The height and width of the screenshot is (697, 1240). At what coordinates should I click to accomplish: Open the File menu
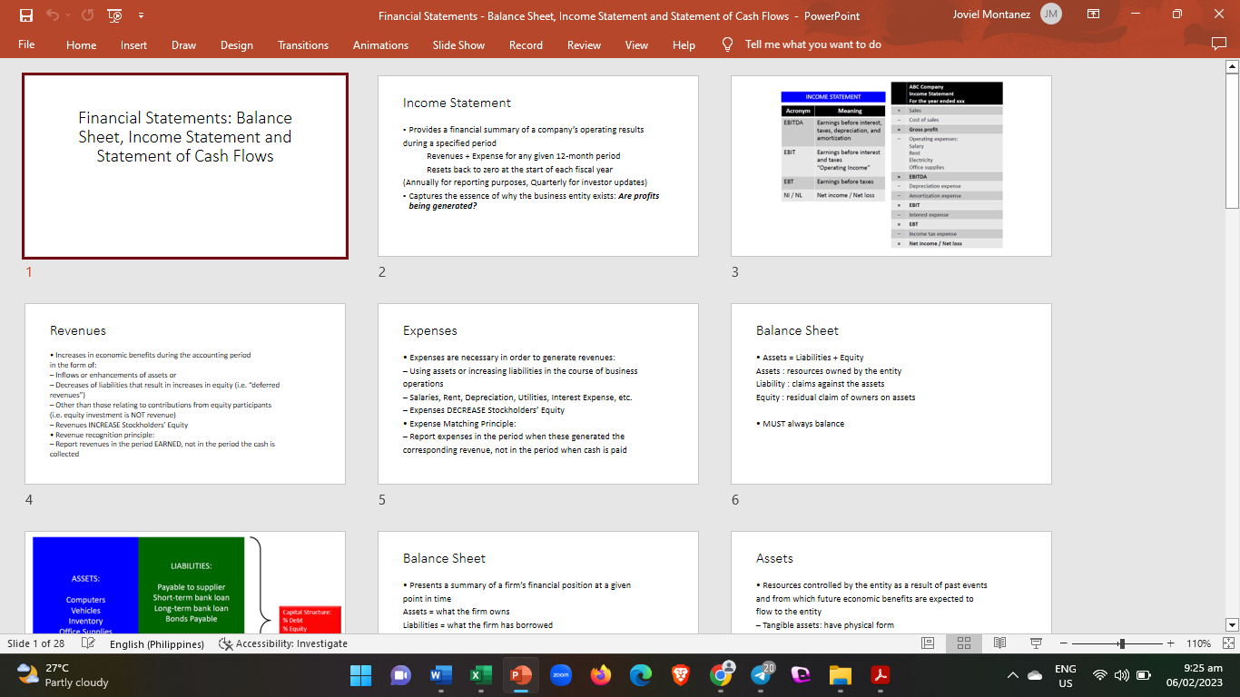(26, 44)
